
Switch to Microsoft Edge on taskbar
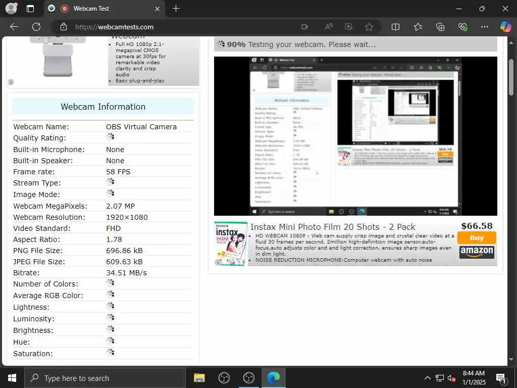273,378
